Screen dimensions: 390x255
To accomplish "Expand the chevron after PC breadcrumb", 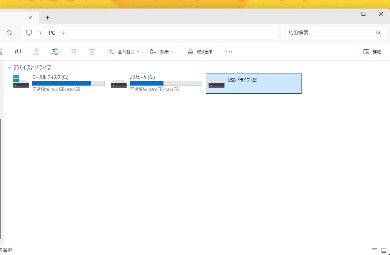I will coord(63,33).
